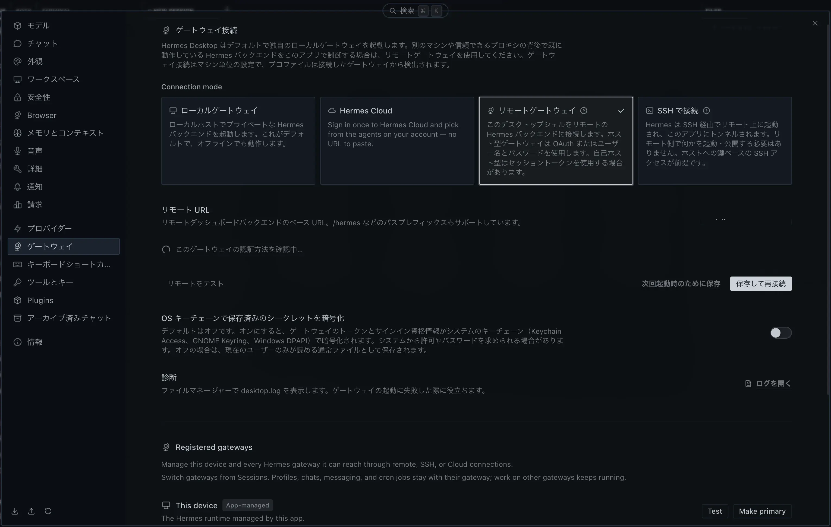Click Make primary for This device
831x527 pixels.
click(762, 511)
